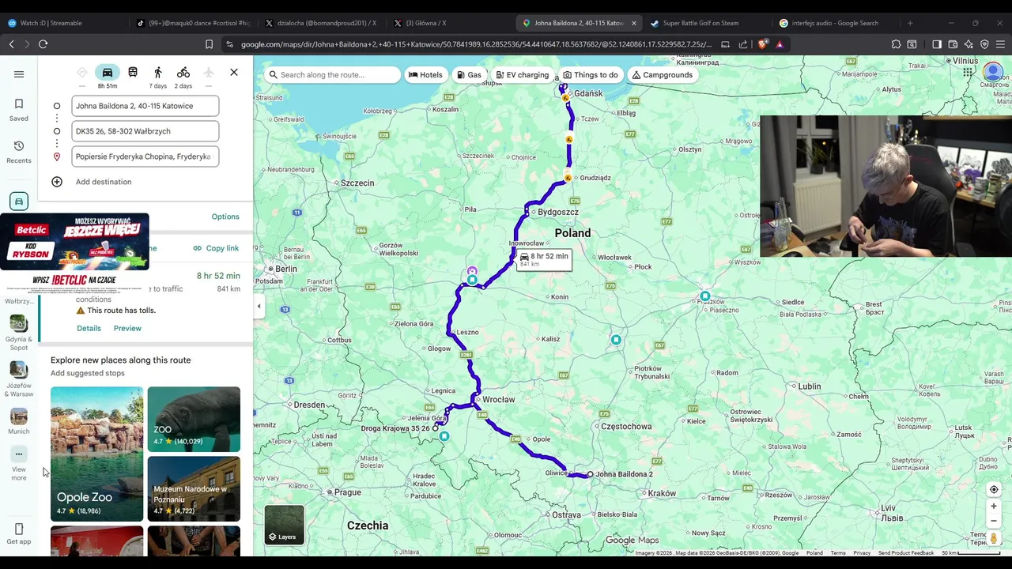Open the Google account avatar

click(x=993, y=73)
